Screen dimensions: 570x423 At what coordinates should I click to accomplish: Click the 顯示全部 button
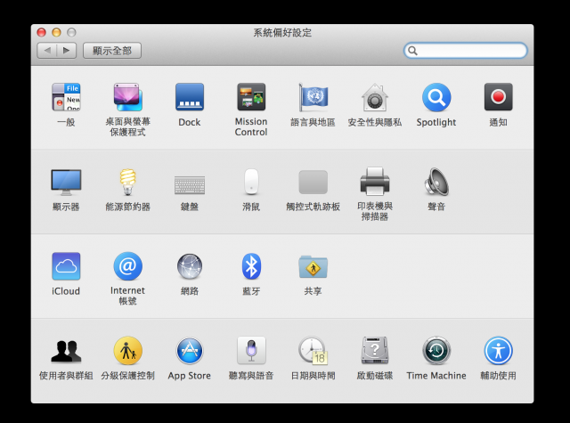coord(112,51)
